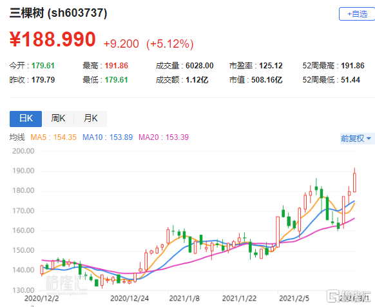Click the 190.00 y-axis label
Viewport: 375px width, 307px height.
[23, 171]
